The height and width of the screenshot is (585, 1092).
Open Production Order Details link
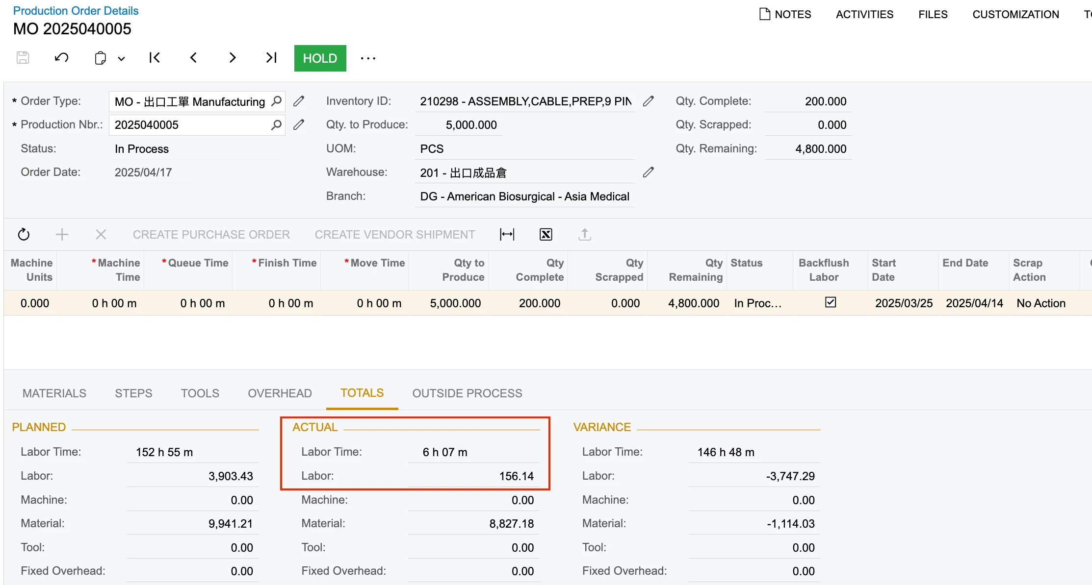point(76,11)
